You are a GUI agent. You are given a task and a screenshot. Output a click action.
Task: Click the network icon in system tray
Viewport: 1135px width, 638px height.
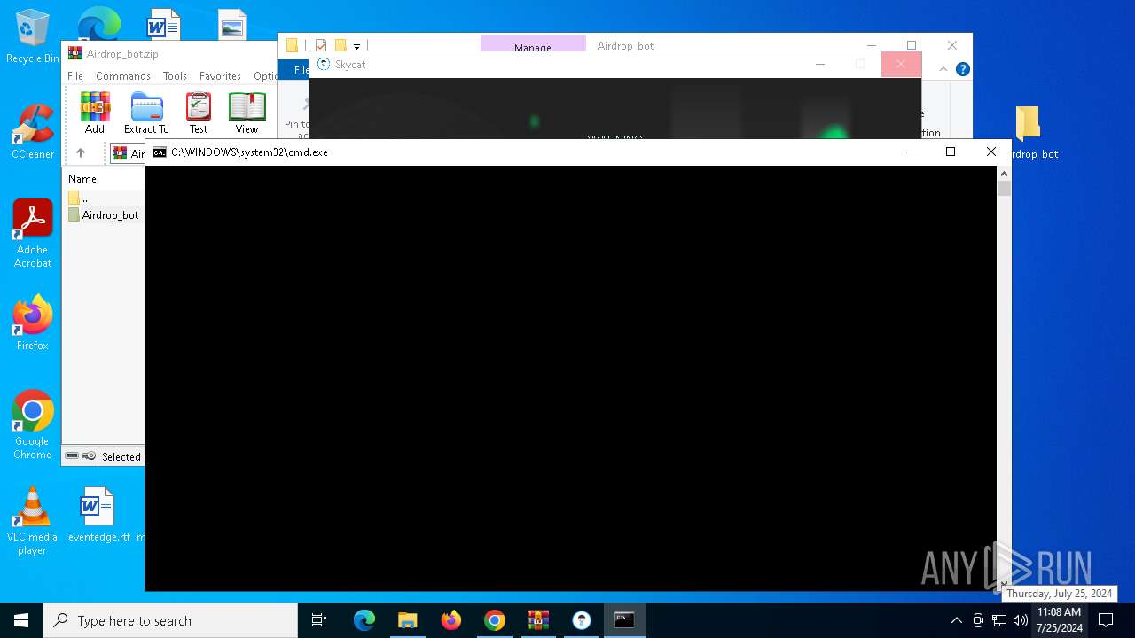click(x=999, y=620)
